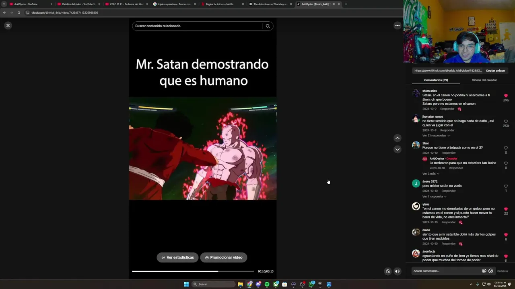The width and height of the screenshot is (515, 289).
Task: Click the browser tab list dropdown arrow
Action: 4,4
